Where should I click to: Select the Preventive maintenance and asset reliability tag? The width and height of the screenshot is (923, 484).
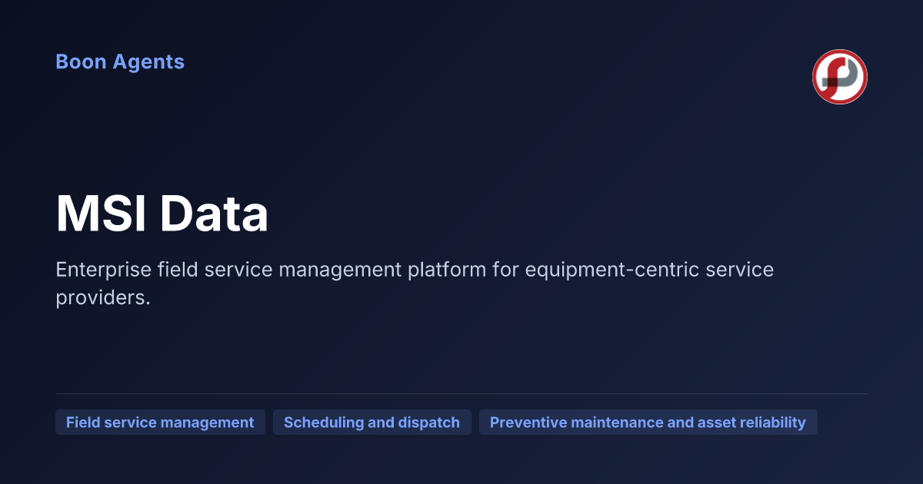[648, 423]
